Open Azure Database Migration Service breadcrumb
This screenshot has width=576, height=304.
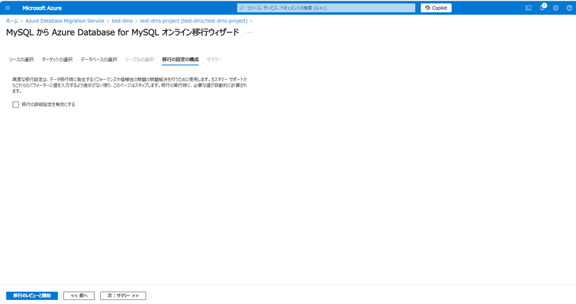tap(64, 21)
